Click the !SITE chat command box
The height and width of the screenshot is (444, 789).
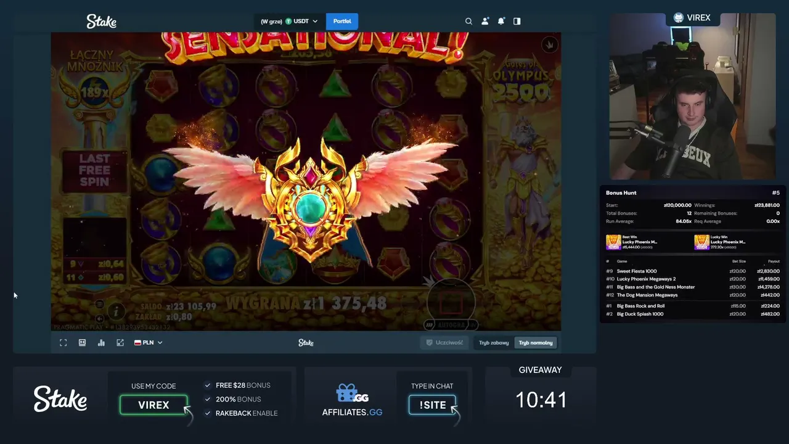pyautogui.click(x=432, y=405)
